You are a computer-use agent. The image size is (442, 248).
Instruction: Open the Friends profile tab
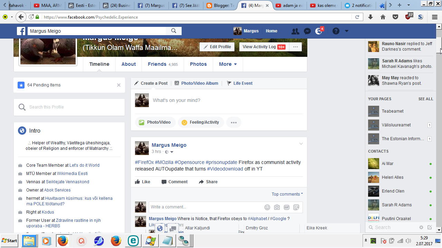pos(163,64)
